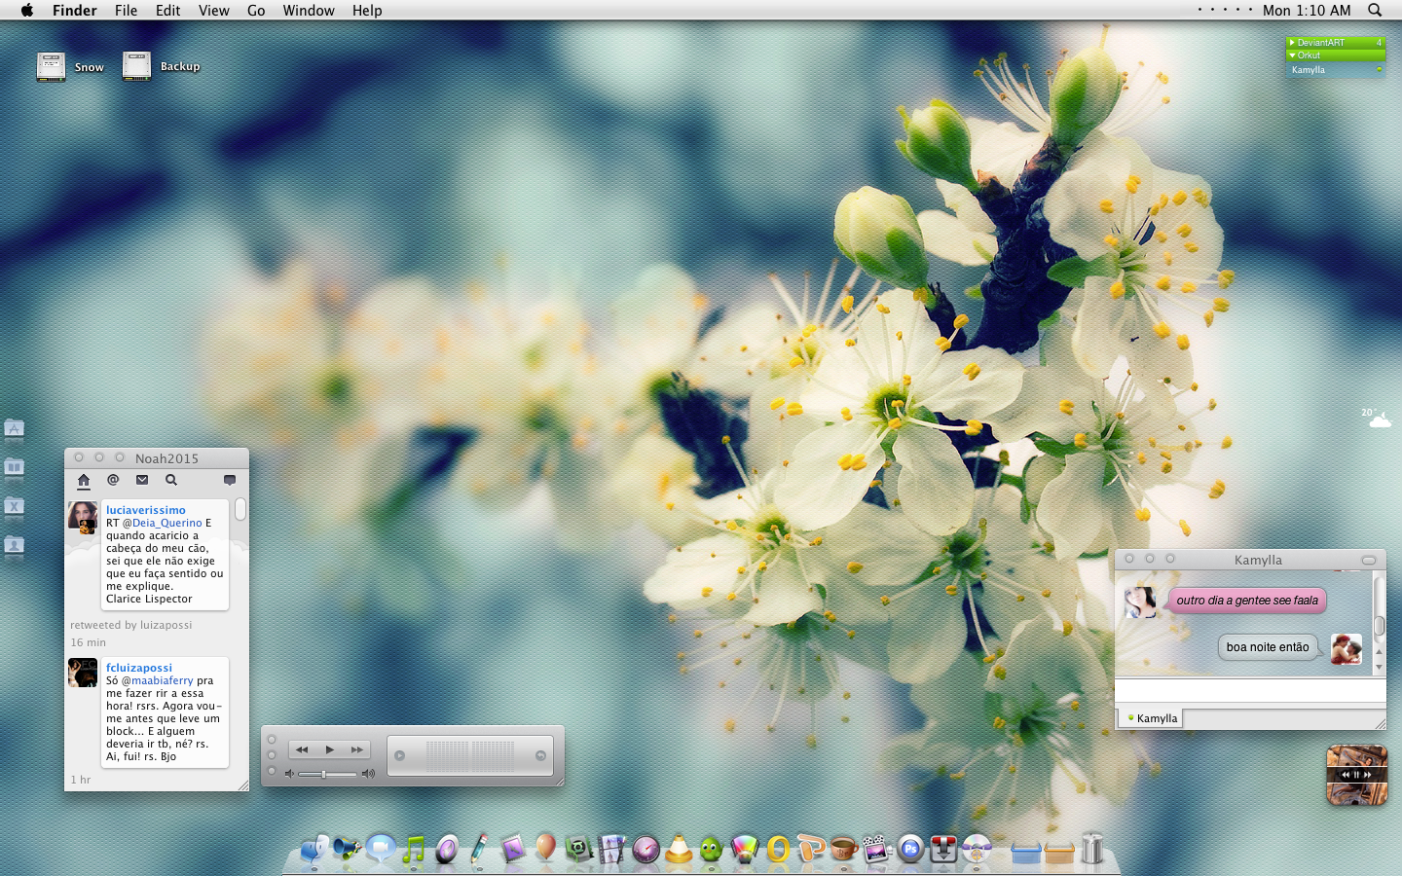Open the Edit menu
This screenshot has height=876, width=1402.
(x=168, y=10)
